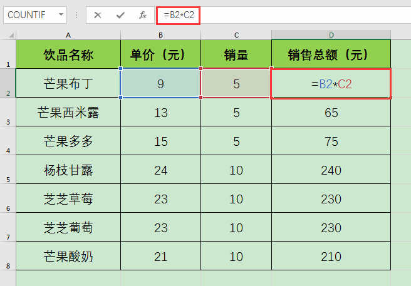Click sales quantity 10 in 芒果酸奶 row
Image resolution: width=411 pixels, height=286 pixels.
coord(236,256)
